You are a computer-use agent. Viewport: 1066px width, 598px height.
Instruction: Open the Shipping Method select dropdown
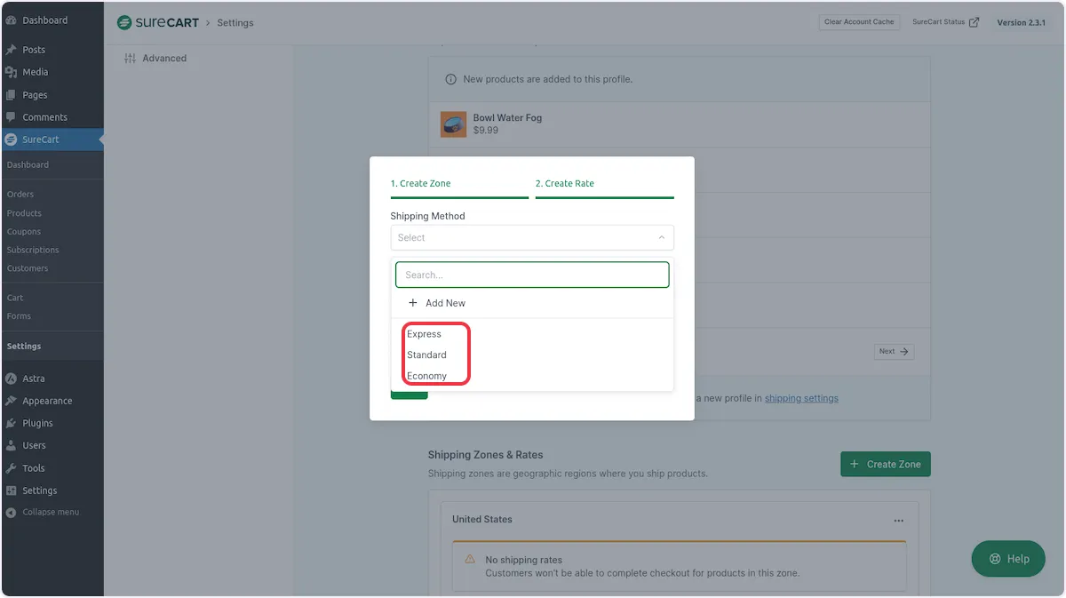tap(532, 237)
